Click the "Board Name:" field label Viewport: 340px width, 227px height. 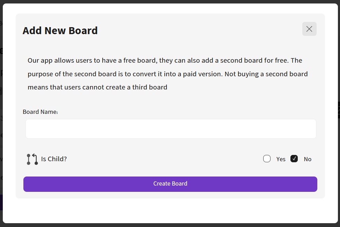40,112
